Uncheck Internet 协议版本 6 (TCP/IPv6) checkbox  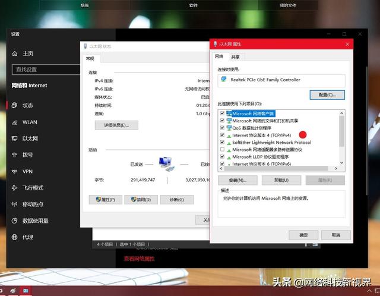pyautogui.click(x=222, y=164)
